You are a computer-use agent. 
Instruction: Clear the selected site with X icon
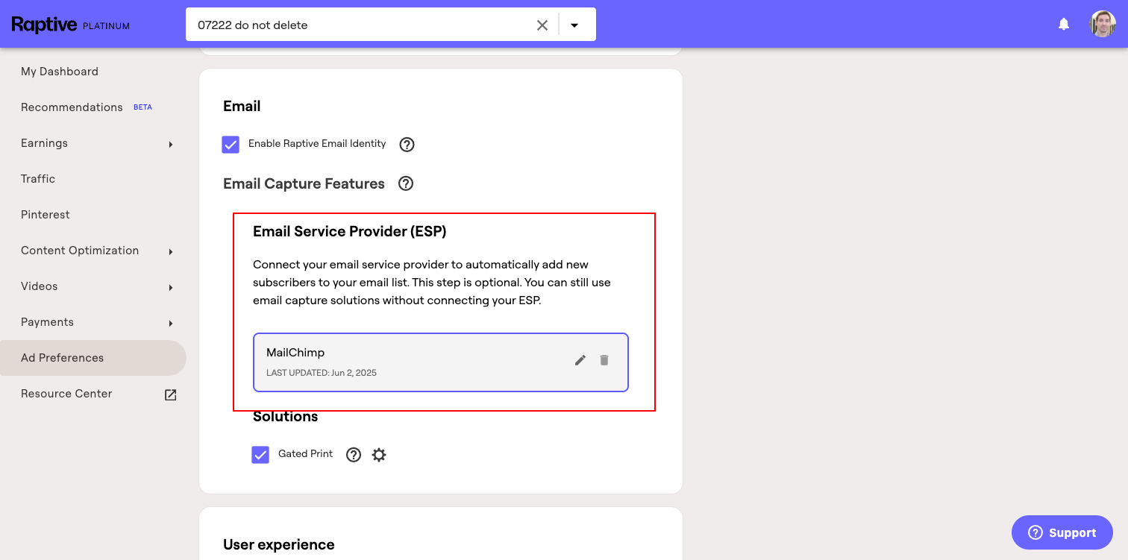[x=542, y=25]
